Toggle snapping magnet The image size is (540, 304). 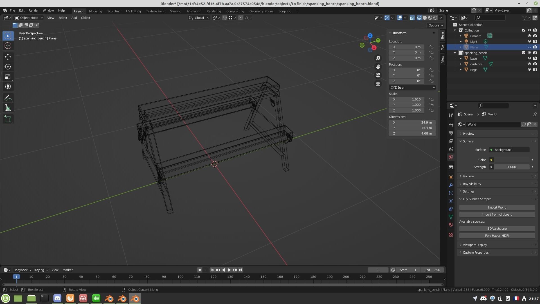pyautogui.click(x=225, y=18)
